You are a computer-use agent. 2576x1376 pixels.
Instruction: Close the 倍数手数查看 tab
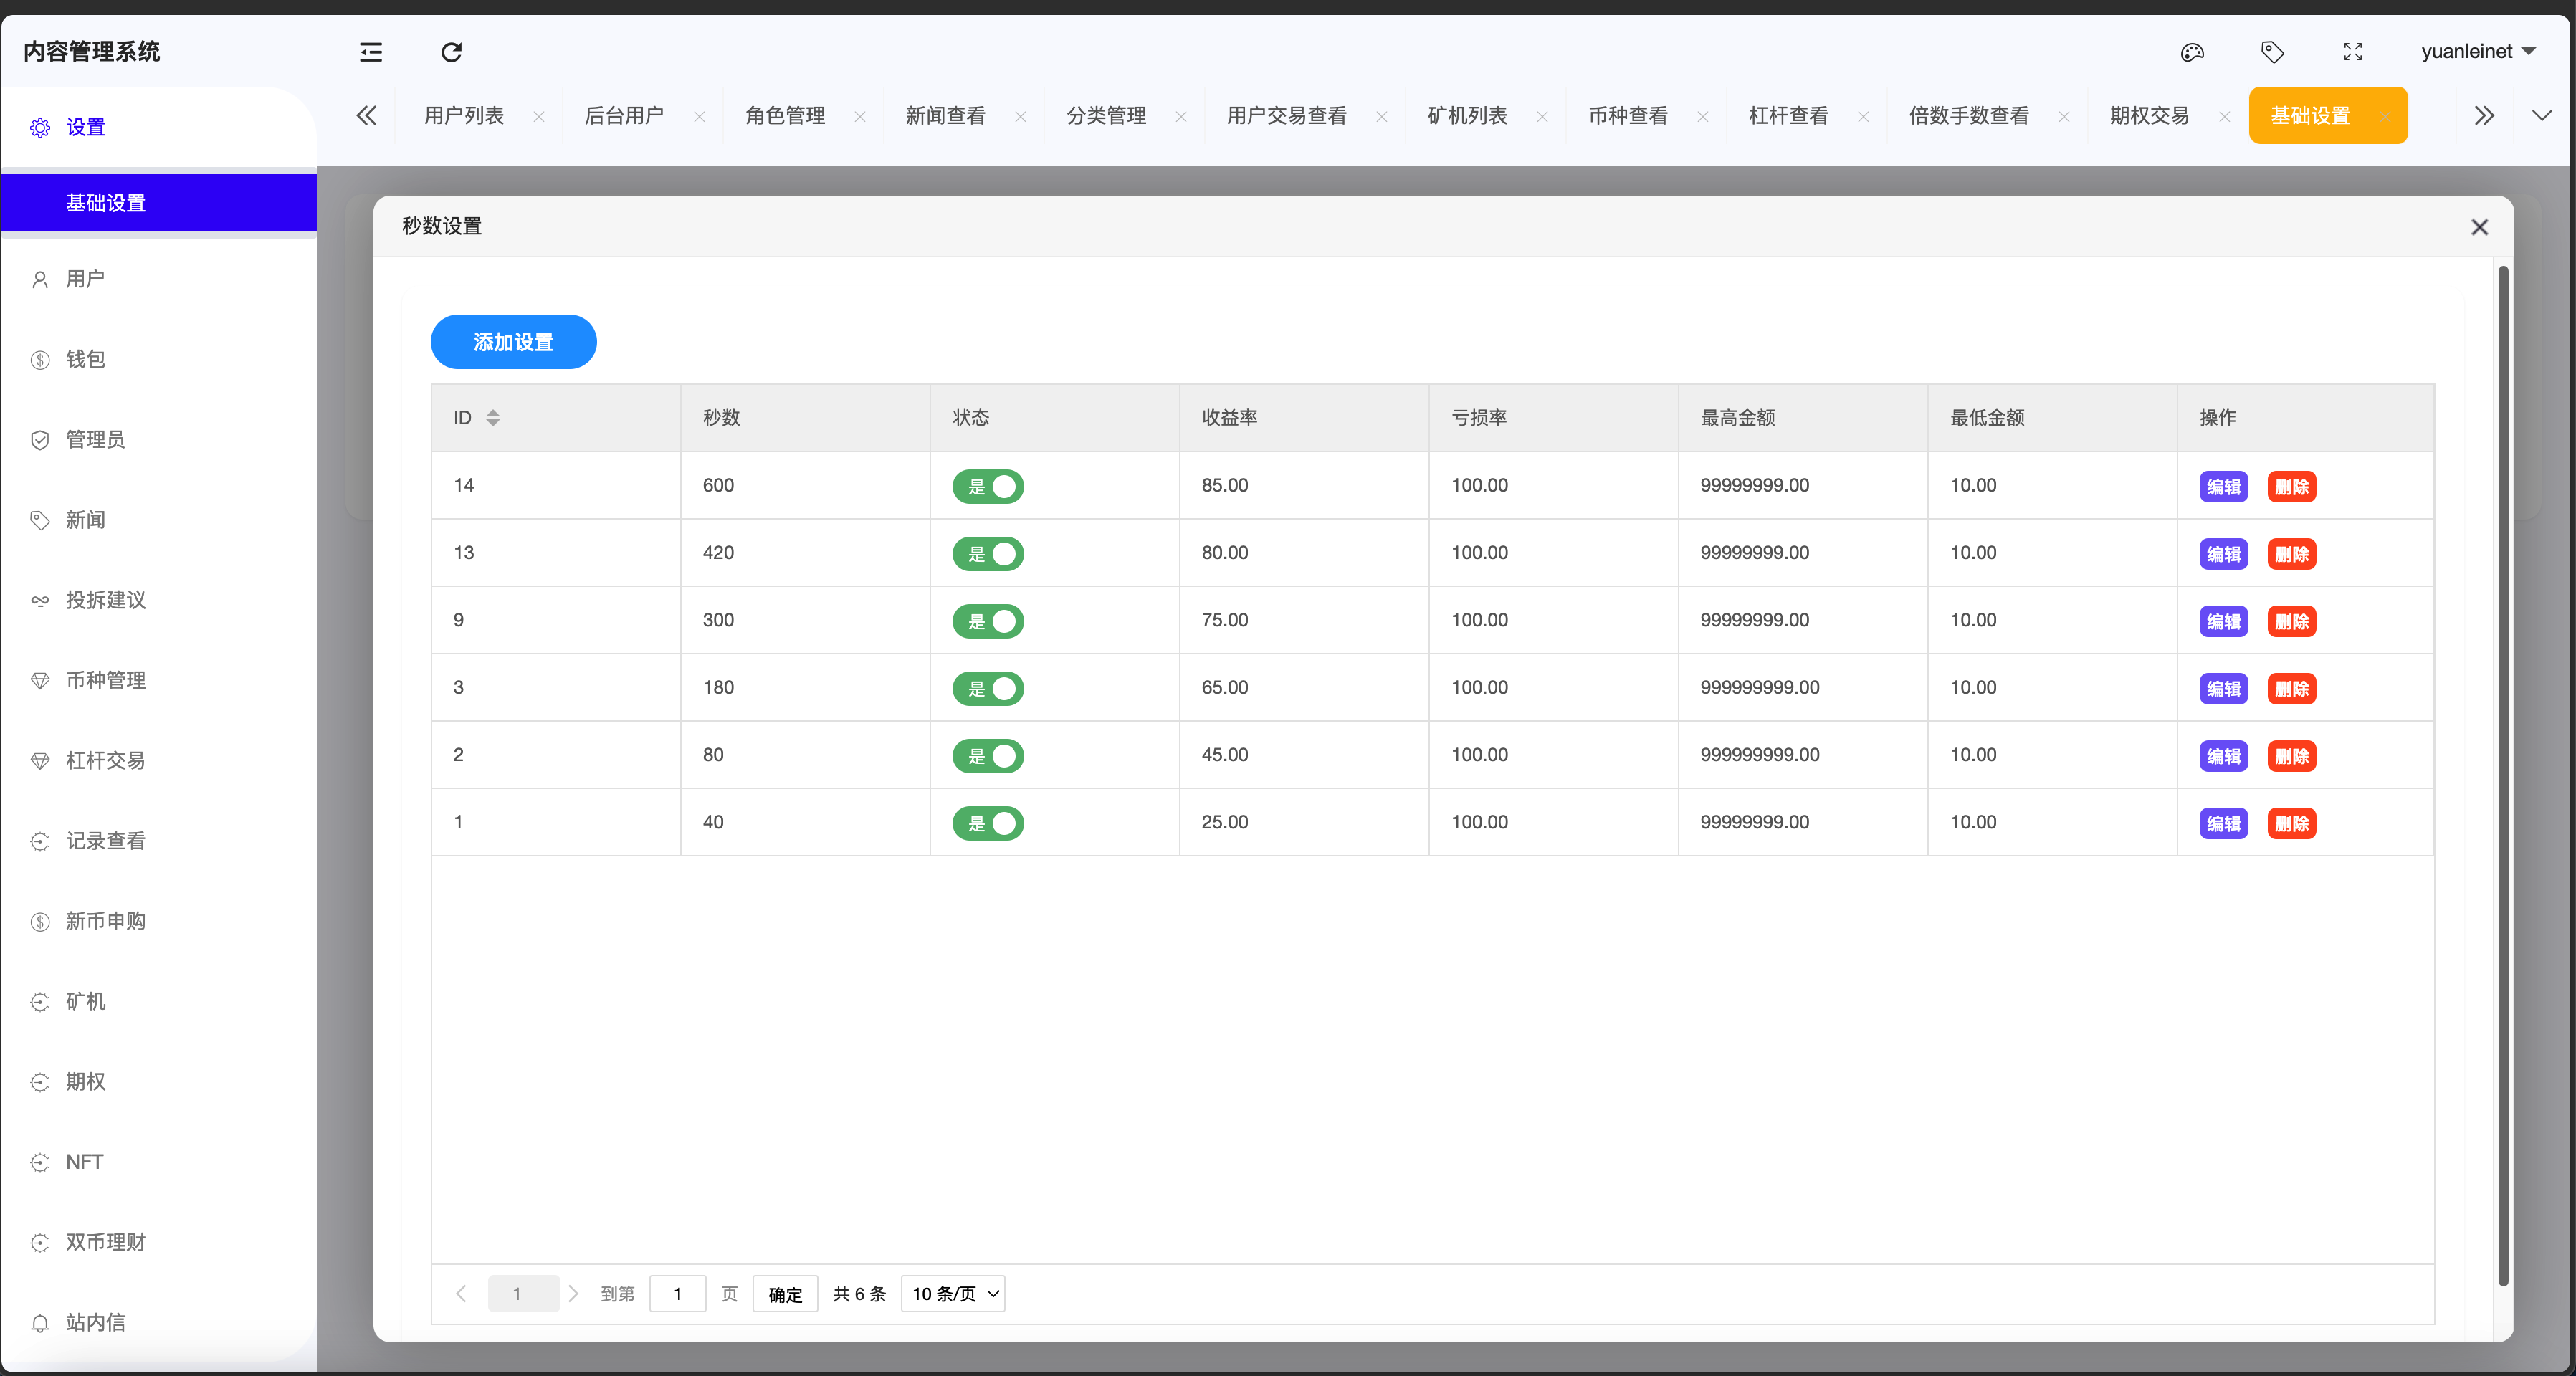2064,117
